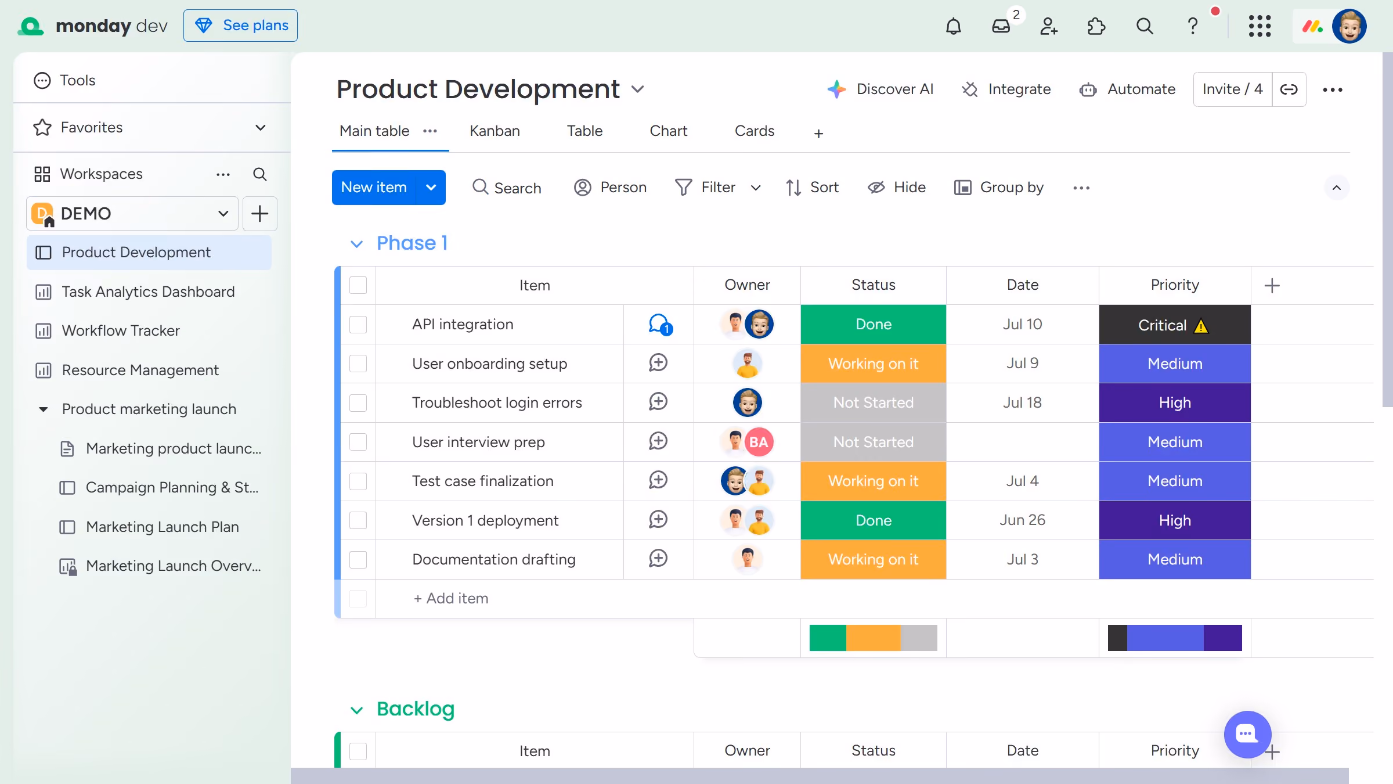Select all Phase 1 items header checkbox
The image size is (1393, 784).
coord(358,285)
